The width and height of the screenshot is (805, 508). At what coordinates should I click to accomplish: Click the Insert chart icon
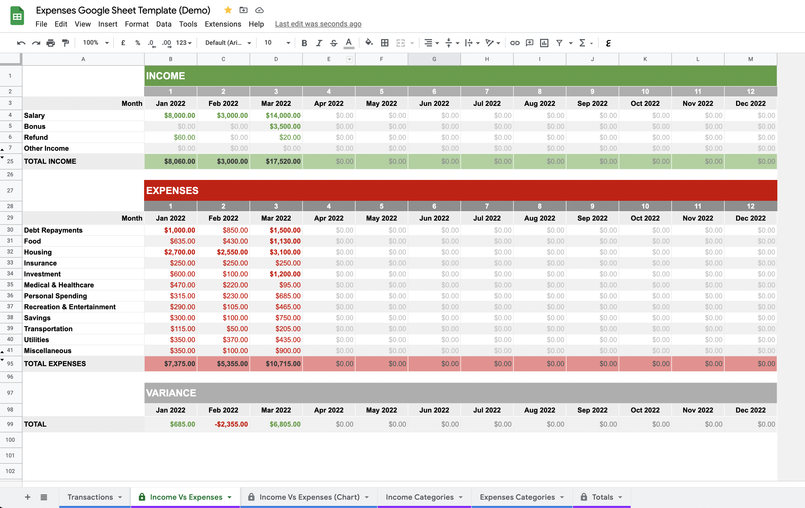(544, 43)
